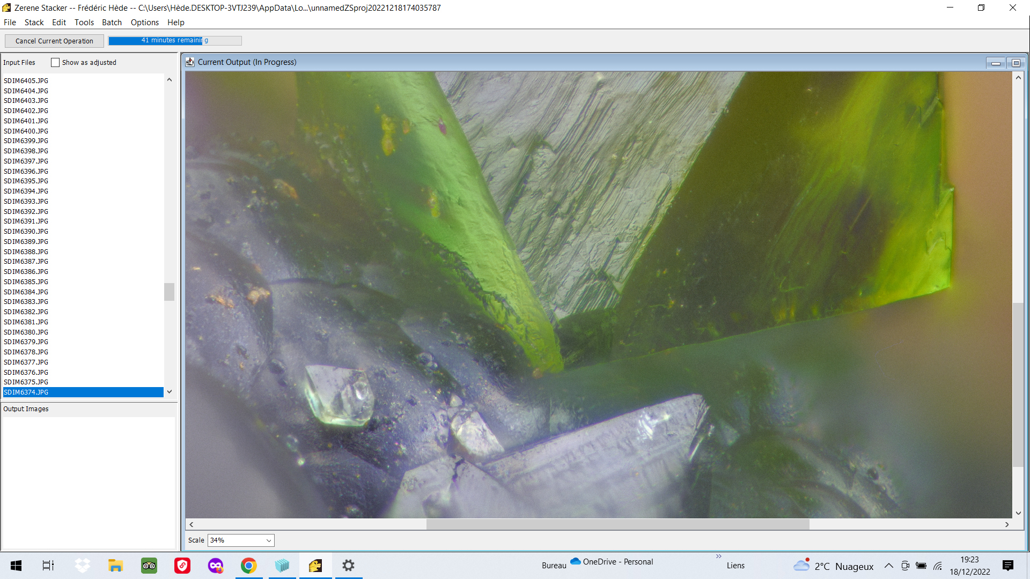Minimize the Current Output inner window
Viewport: 1030px width, 579px height.
(x=996, y=63)
